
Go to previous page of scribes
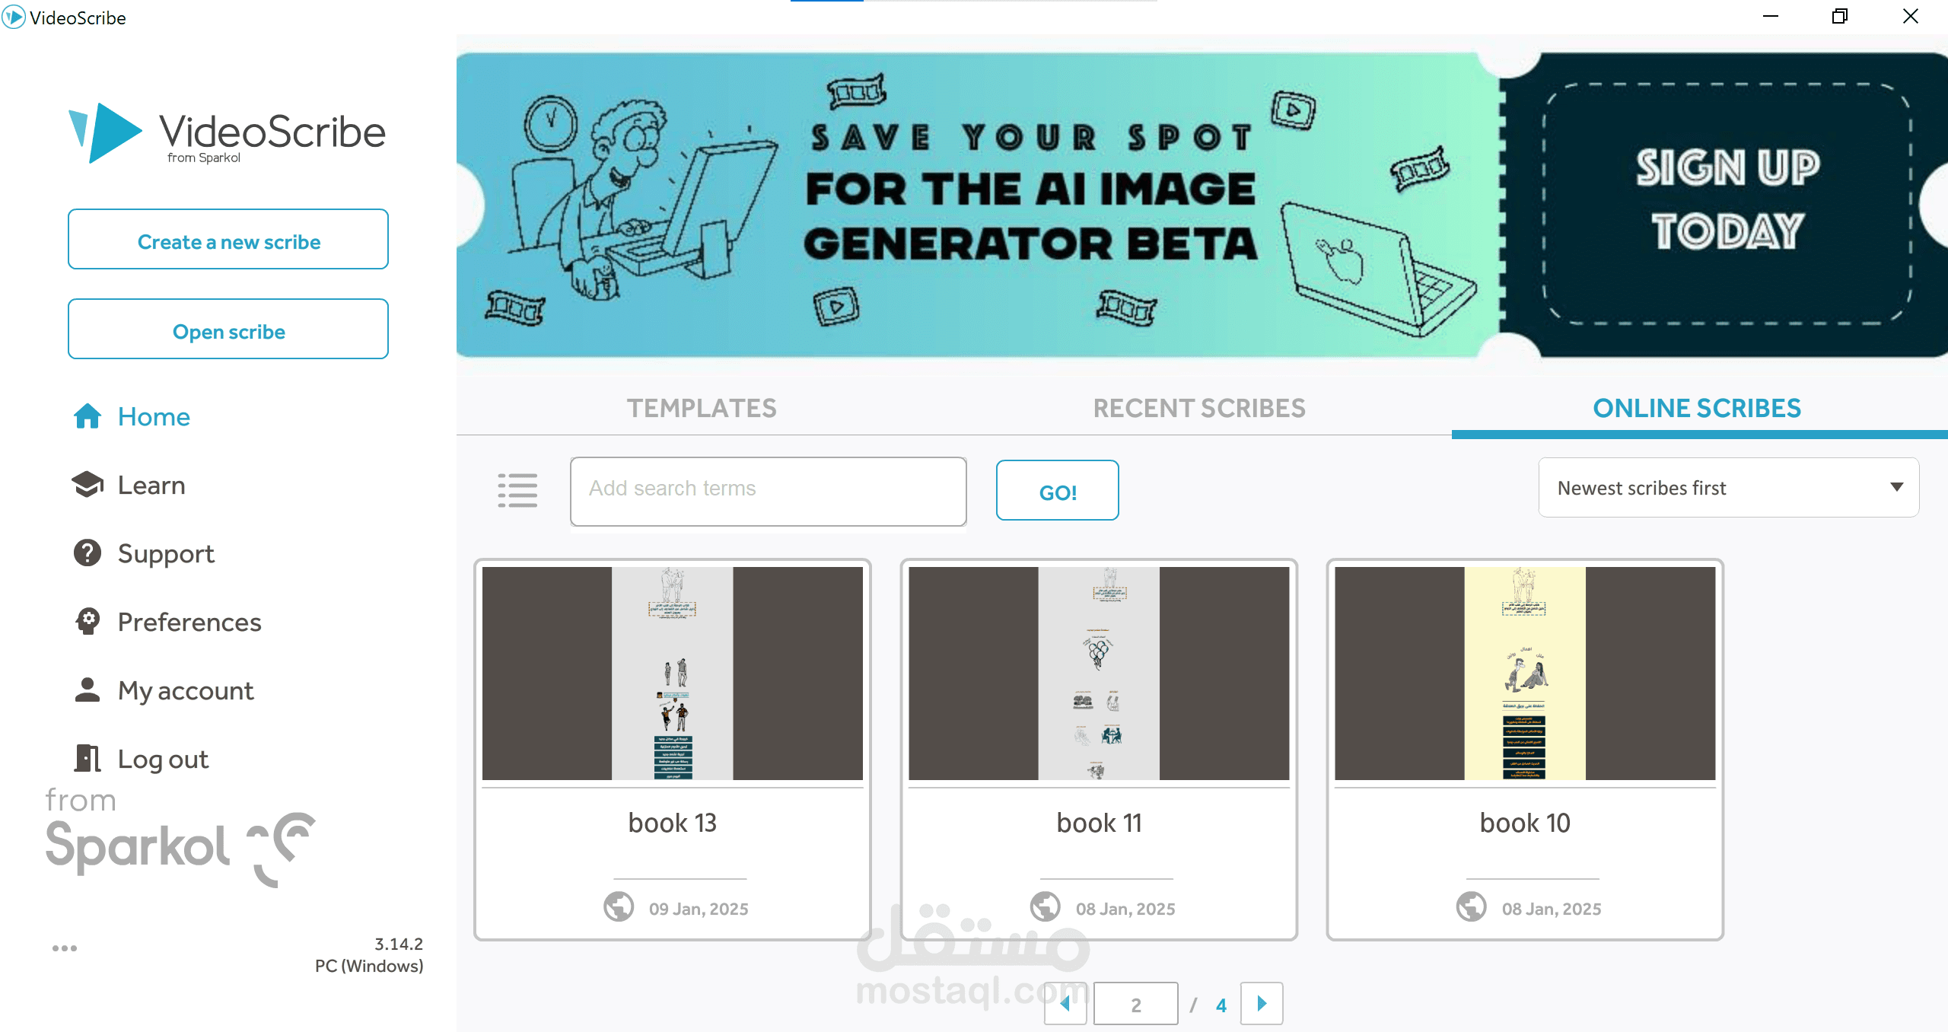1065,1004
